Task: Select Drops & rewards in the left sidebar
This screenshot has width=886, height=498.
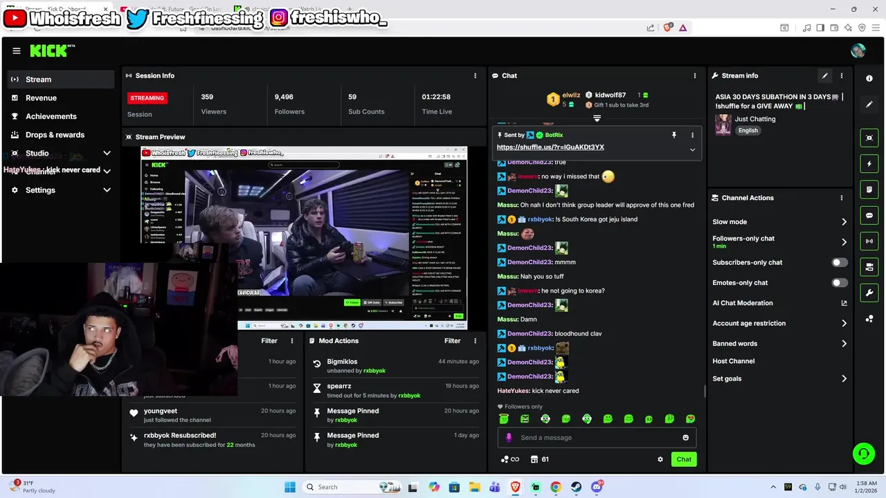Action: pos(61,135)
